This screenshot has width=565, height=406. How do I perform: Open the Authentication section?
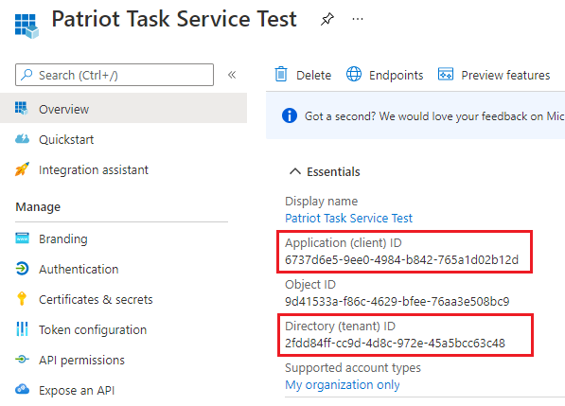[79, 269]
